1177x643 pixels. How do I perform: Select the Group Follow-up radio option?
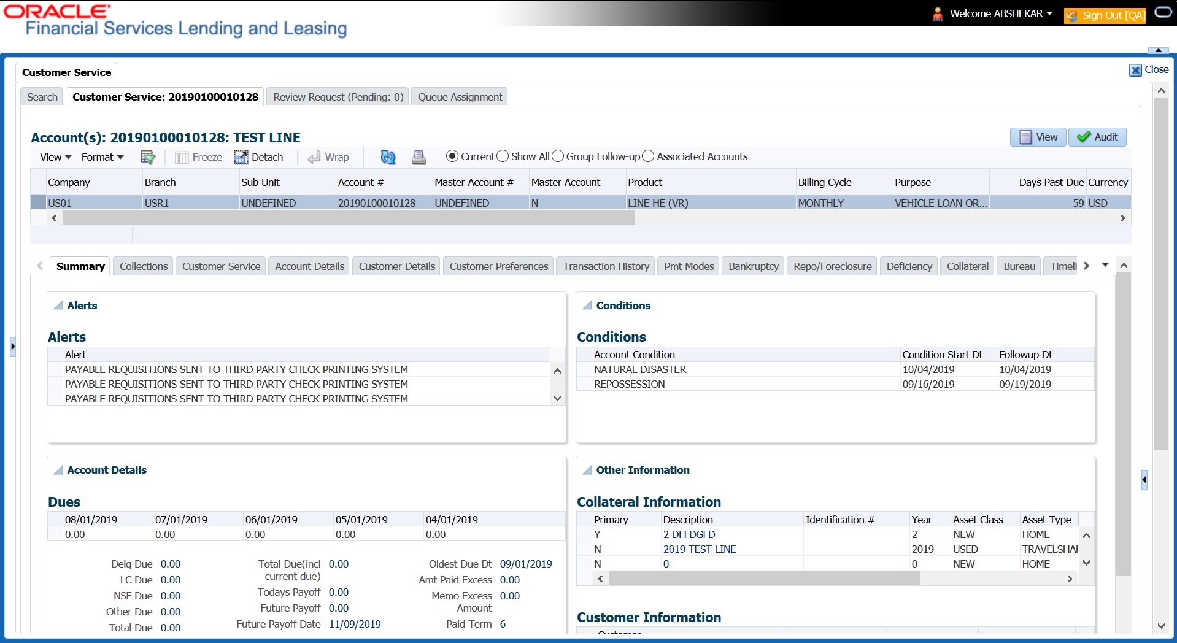[558, 156]
